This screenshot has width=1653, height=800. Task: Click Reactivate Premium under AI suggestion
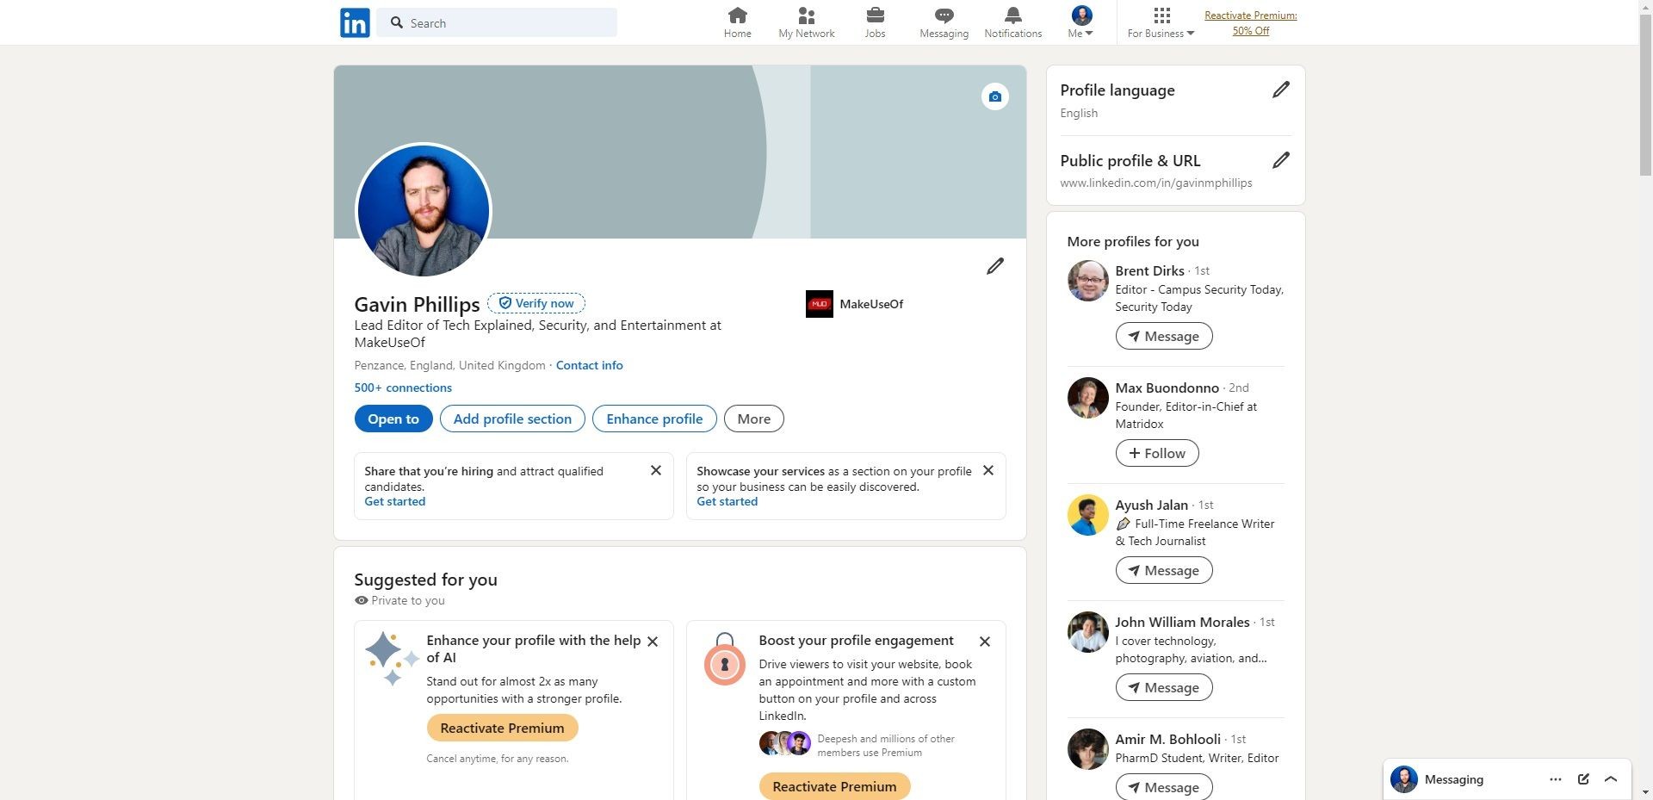pos(502,728)
